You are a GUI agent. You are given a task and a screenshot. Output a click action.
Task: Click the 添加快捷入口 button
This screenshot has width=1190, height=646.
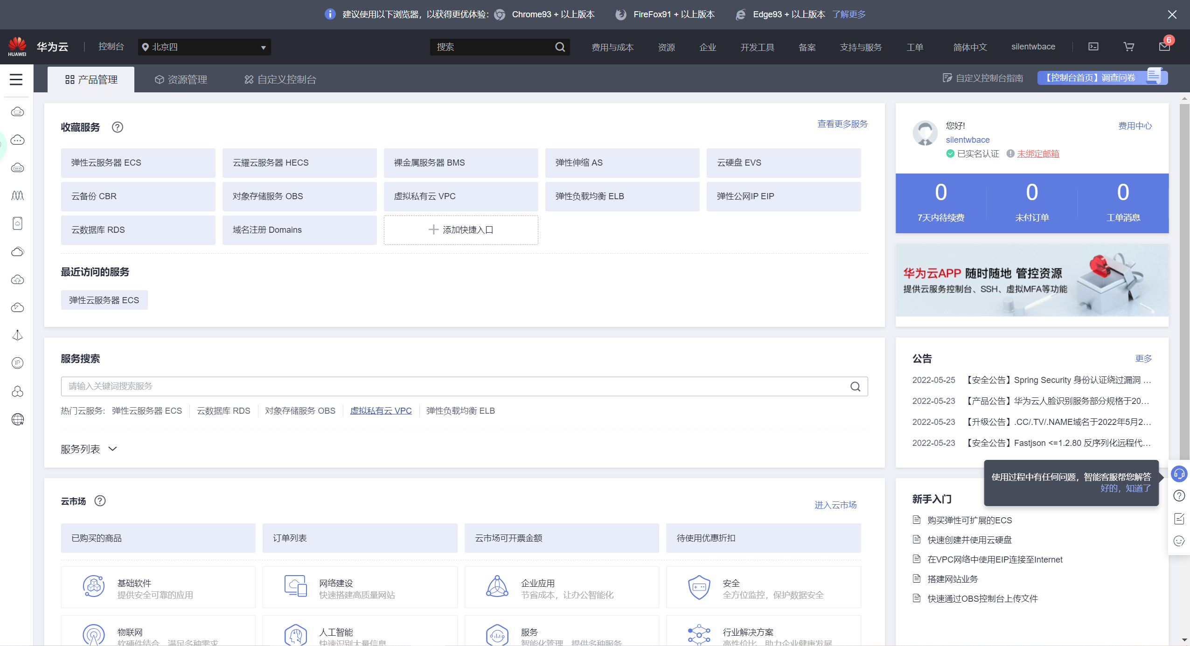[x=460, y=230]
